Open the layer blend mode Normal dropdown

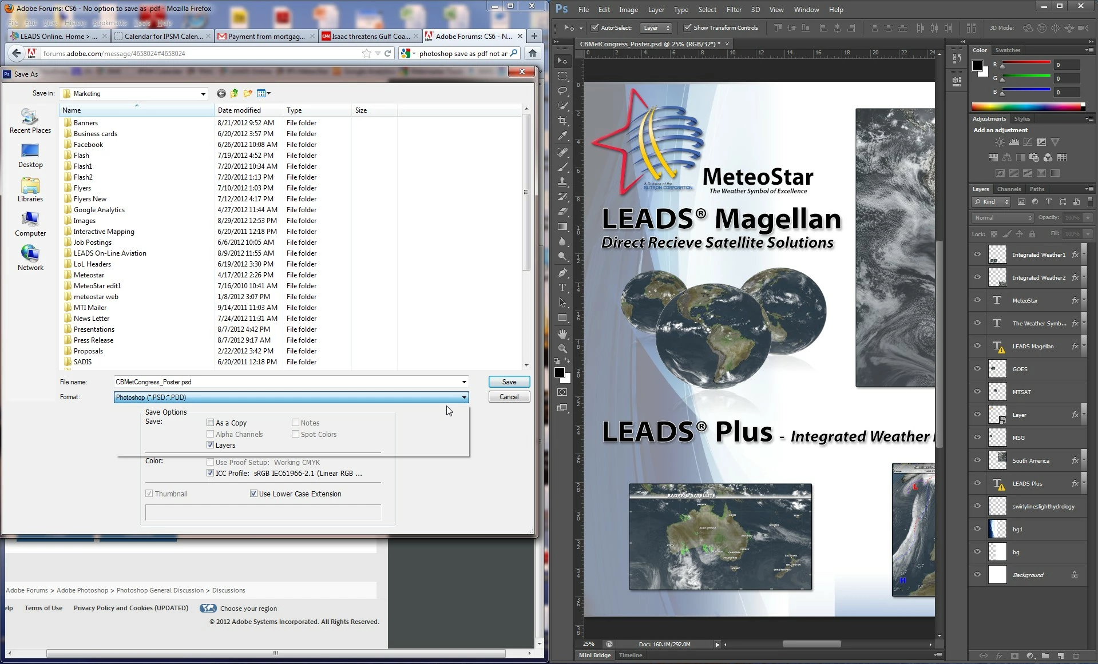[1002, 217]
